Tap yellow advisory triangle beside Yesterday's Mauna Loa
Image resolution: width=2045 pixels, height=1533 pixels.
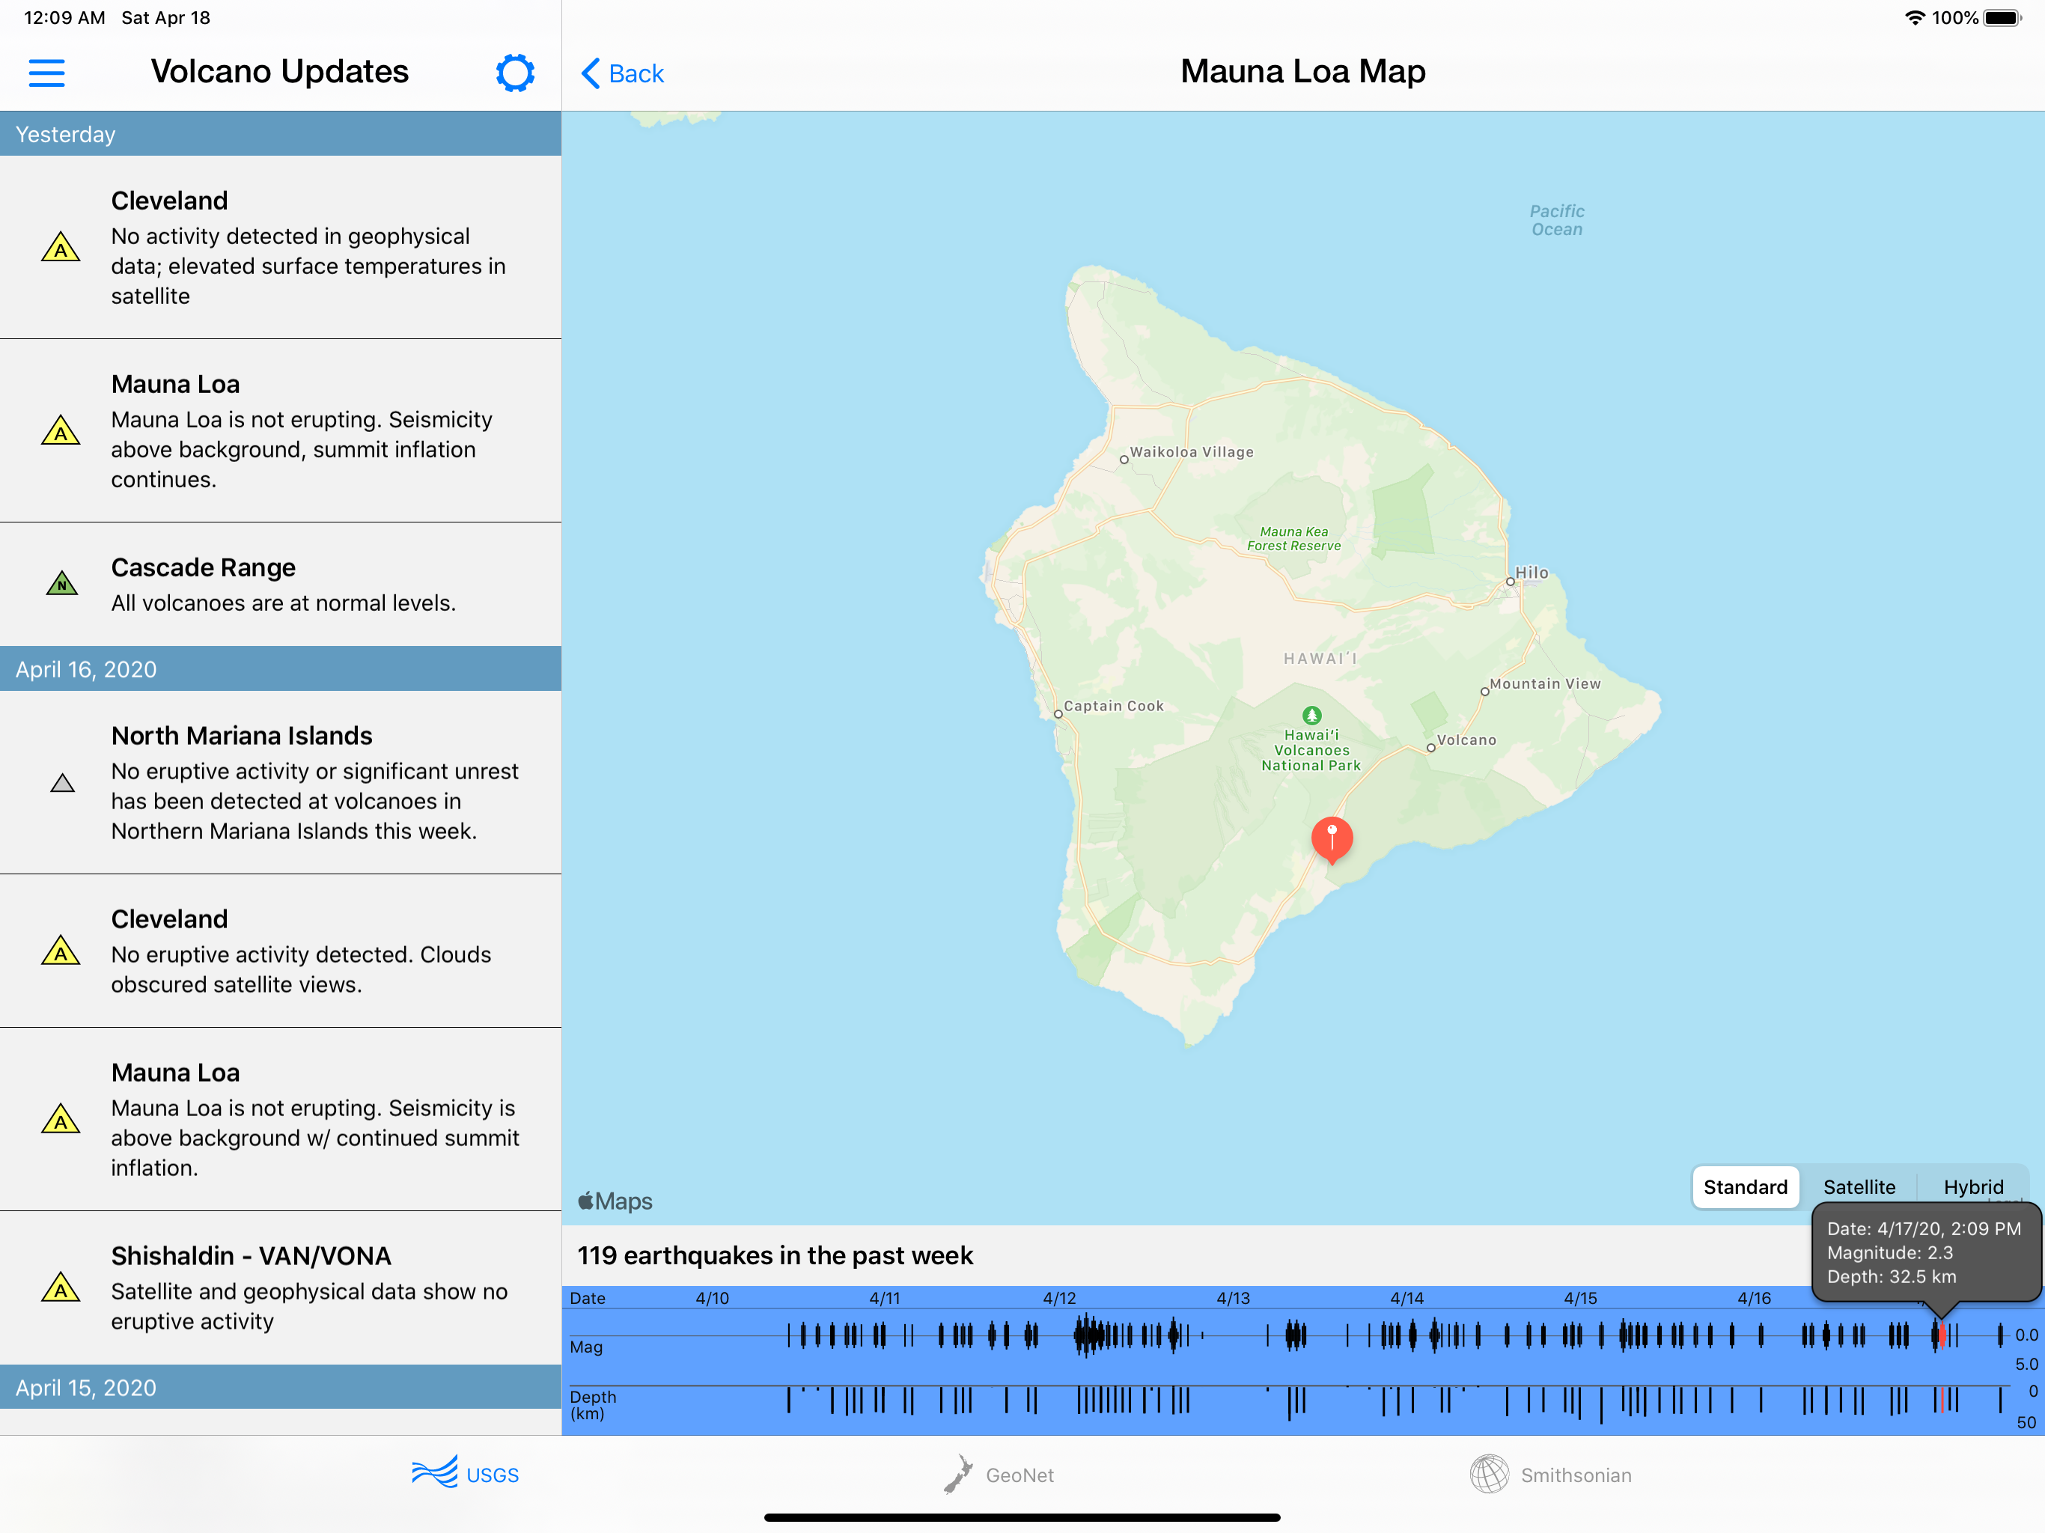coord(61,430)
